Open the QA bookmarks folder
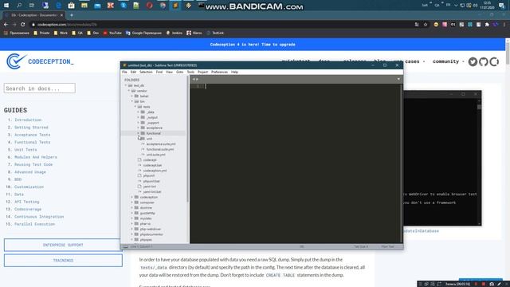The image size is (510, 287). tap(77, 33)
